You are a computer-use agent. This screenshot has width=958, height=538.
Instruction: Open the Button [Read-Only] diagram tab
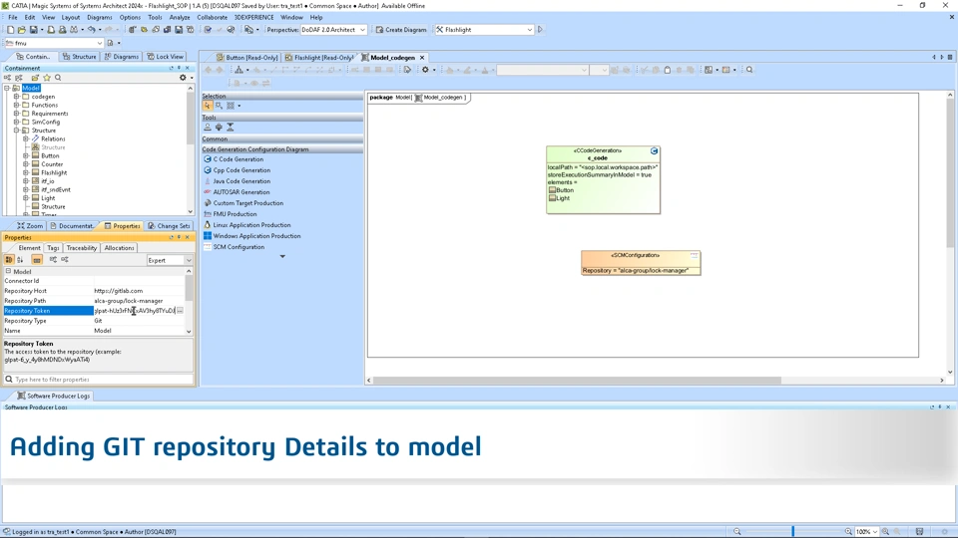tap(246, 58)
